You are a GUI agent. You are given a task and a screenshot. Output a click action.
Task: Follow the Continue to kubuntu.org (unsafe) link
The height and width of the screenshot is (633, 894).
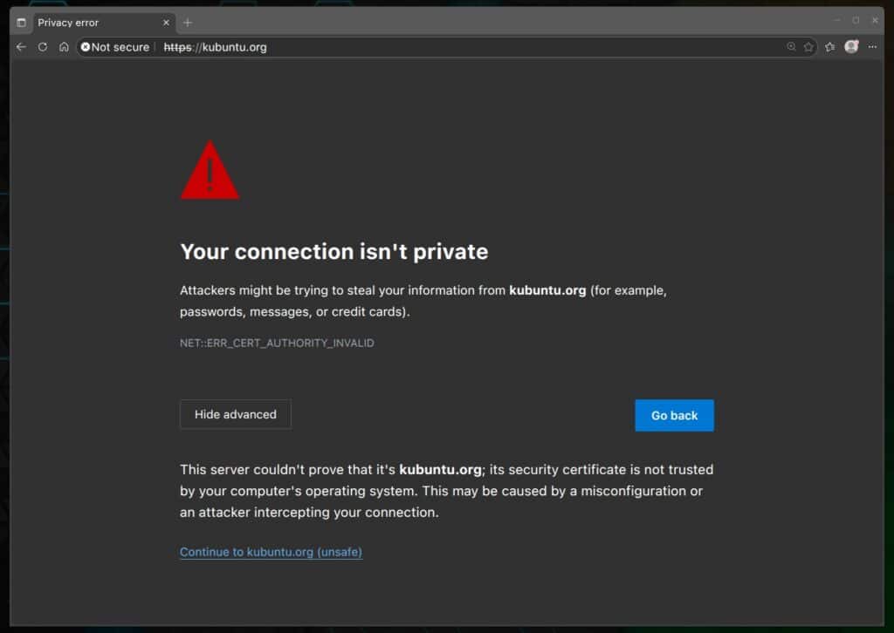coord(270,552)
